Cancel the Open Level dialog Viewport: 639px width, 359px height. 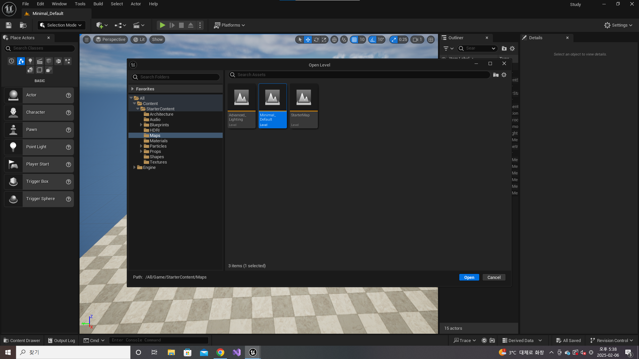point(494,278)
